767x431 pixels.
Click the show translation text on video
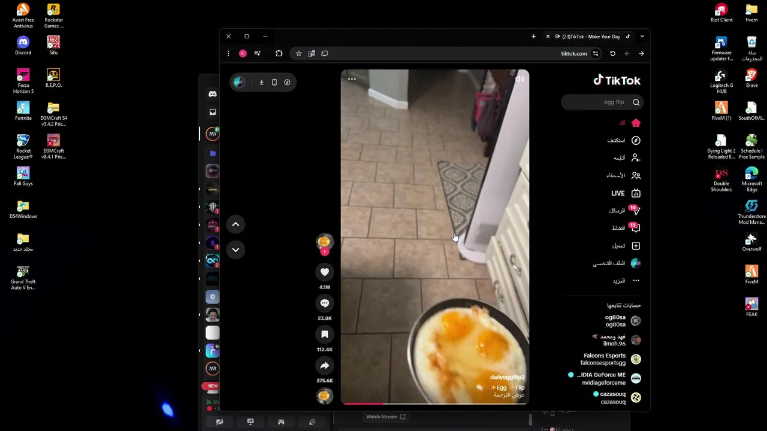pyautogui.click(x=509, y=395)
